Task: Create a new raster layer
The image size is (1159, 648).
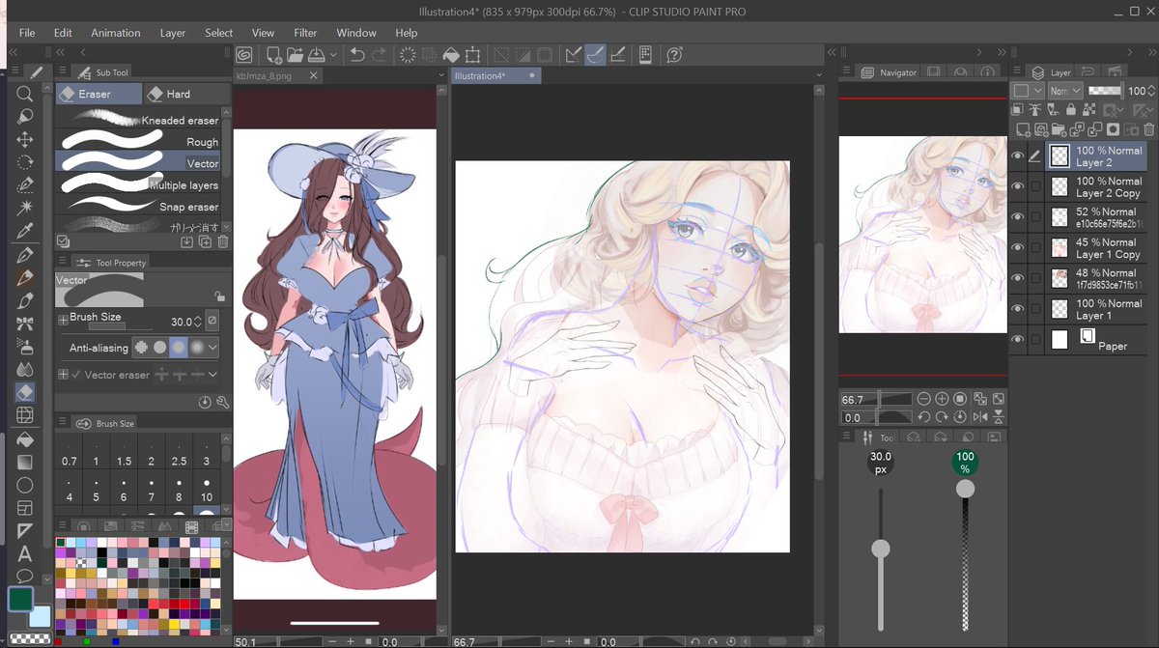Action: pyautogui.click(x=1024, y=129)
